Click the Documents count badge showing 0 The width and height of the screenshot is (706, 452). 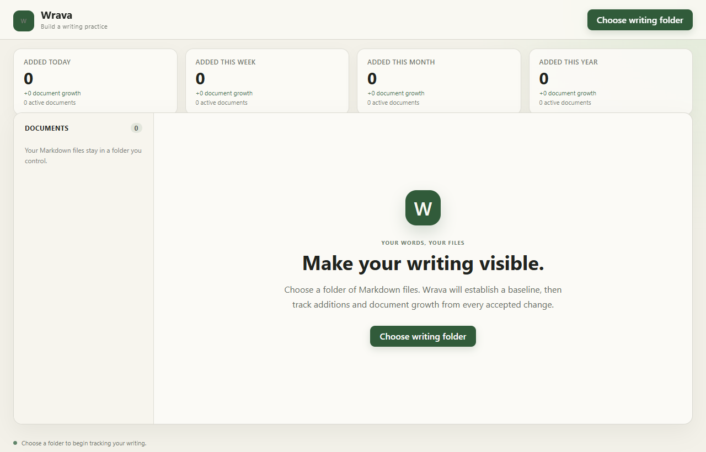(136, 128)
